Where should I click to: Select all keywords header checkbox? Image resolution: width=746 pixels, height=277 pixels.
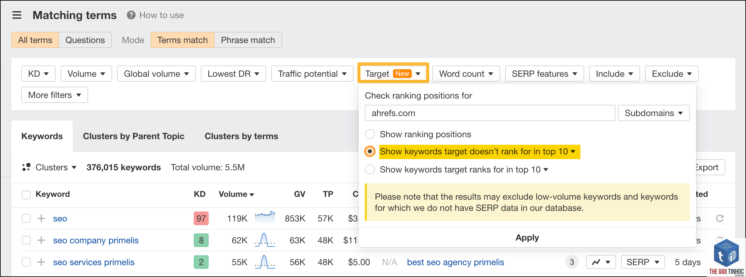point(26,195)
